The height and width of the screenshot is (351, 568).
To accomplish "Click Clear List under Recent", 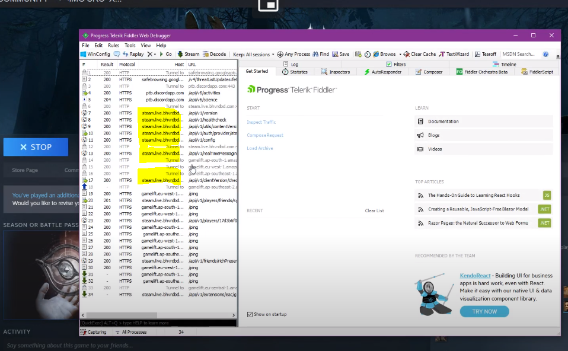I will click(x=374, y=210).
